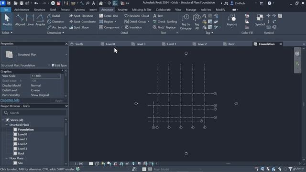Open the Help question mark icon
Viewport: 306px width, 172px height.
click(269, 3)
